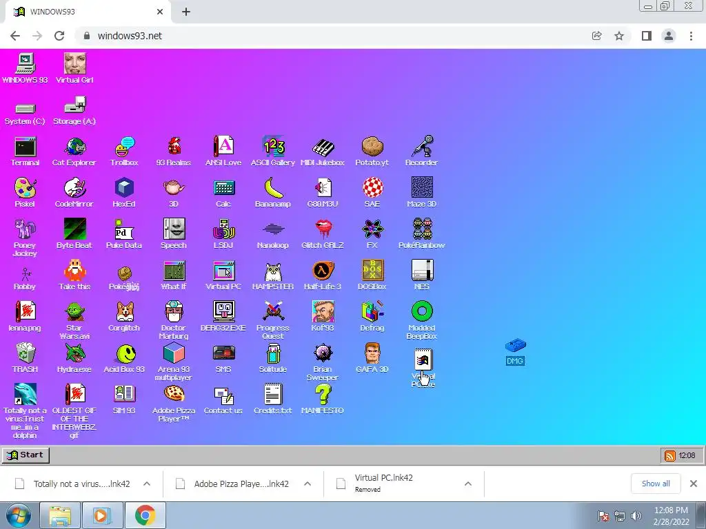Open Chrome three-dot menu

(x=691, y=36)
